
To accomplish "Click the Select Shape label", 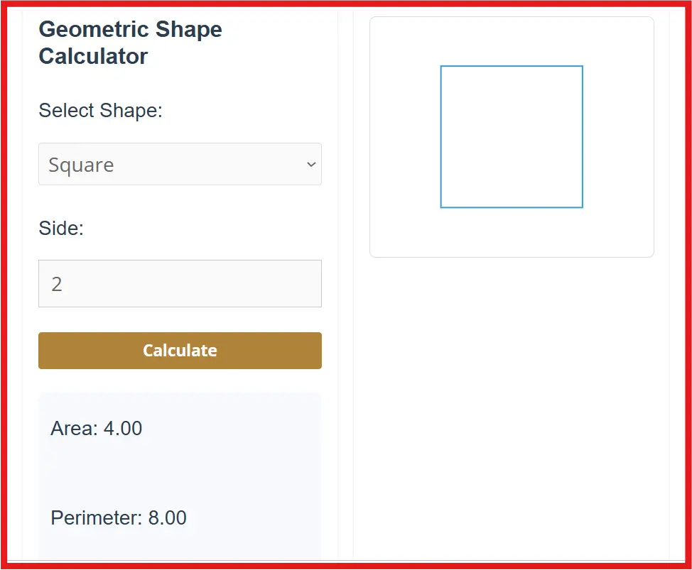I will (x=100, y=111).
